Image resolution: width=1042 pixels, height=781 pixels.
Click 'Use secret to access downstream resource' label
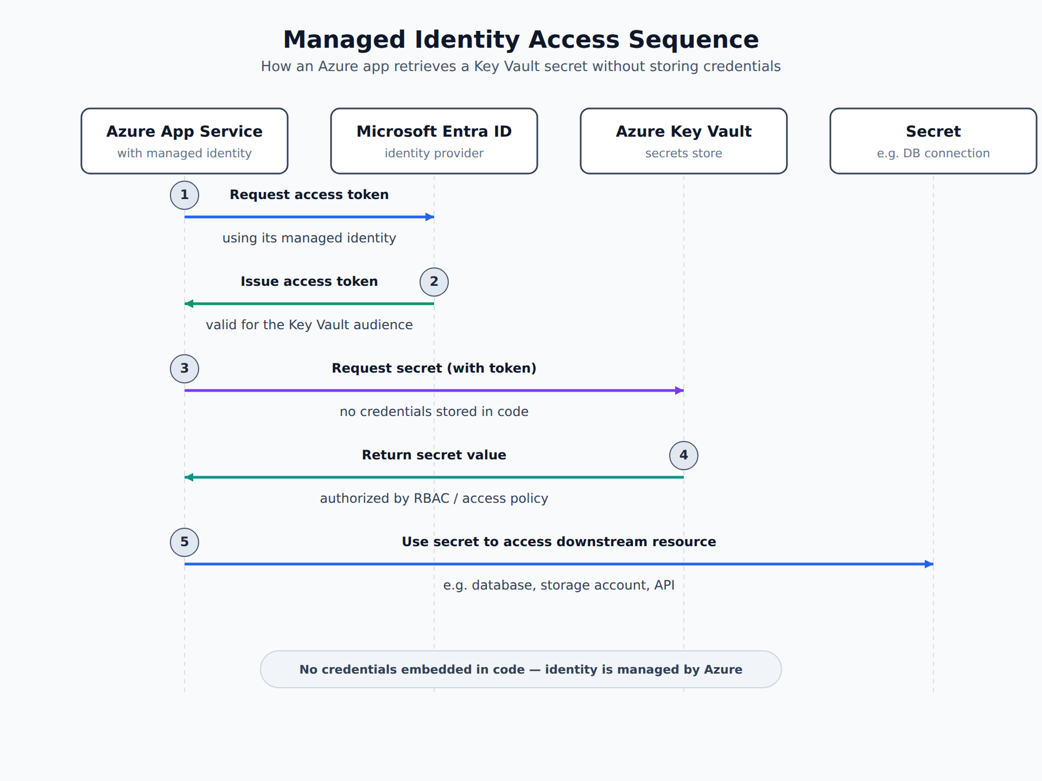(x=559, y=542)
